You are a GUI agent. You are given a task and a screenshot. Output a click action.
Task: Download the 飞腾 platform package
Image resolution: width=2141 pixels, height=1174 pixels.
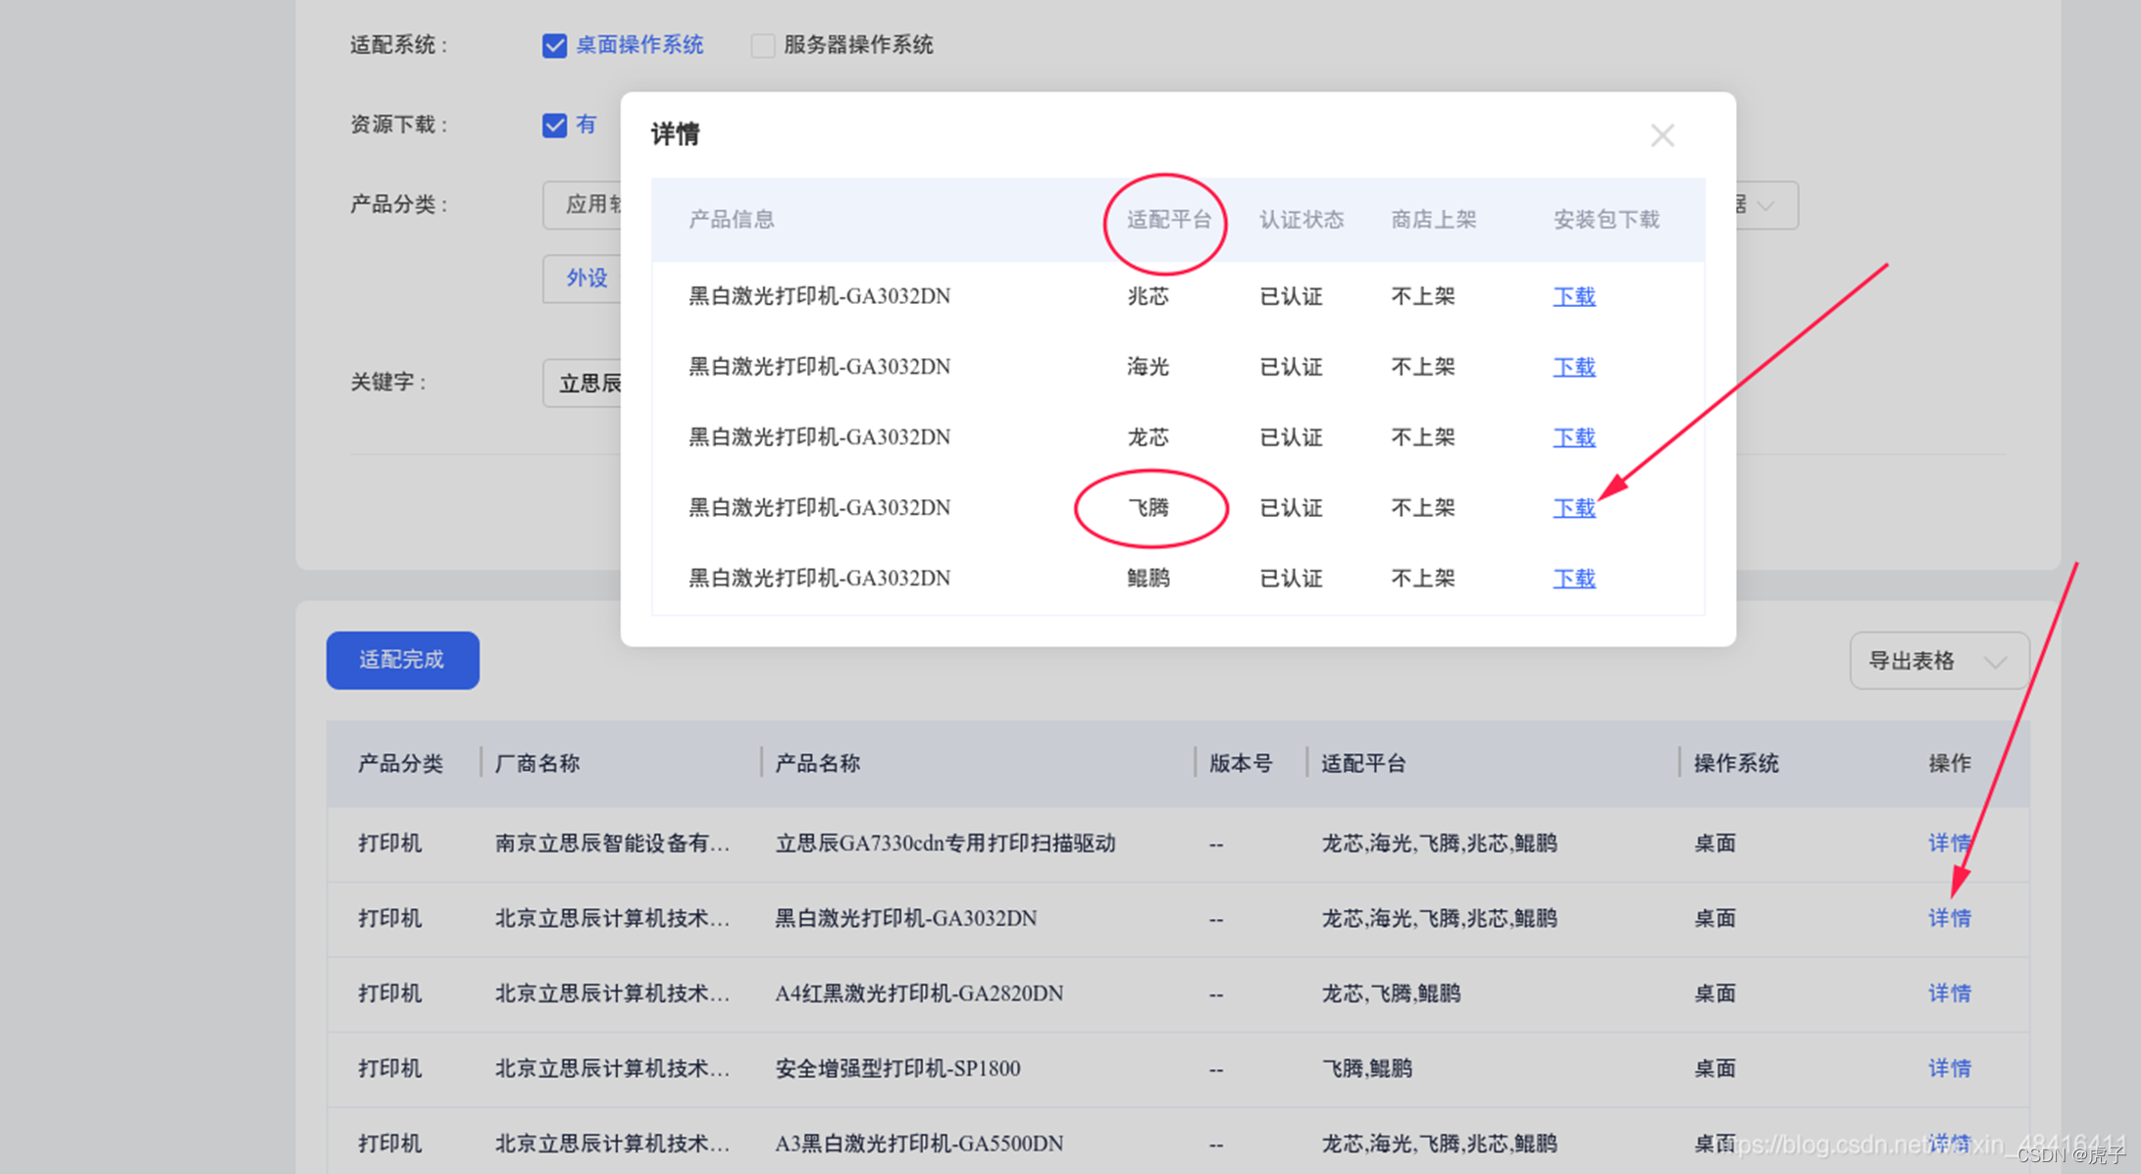click(1573, 508)
